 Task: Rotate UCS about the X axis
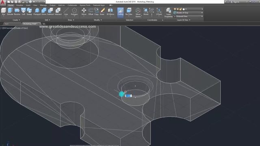[x=152, y=11]
